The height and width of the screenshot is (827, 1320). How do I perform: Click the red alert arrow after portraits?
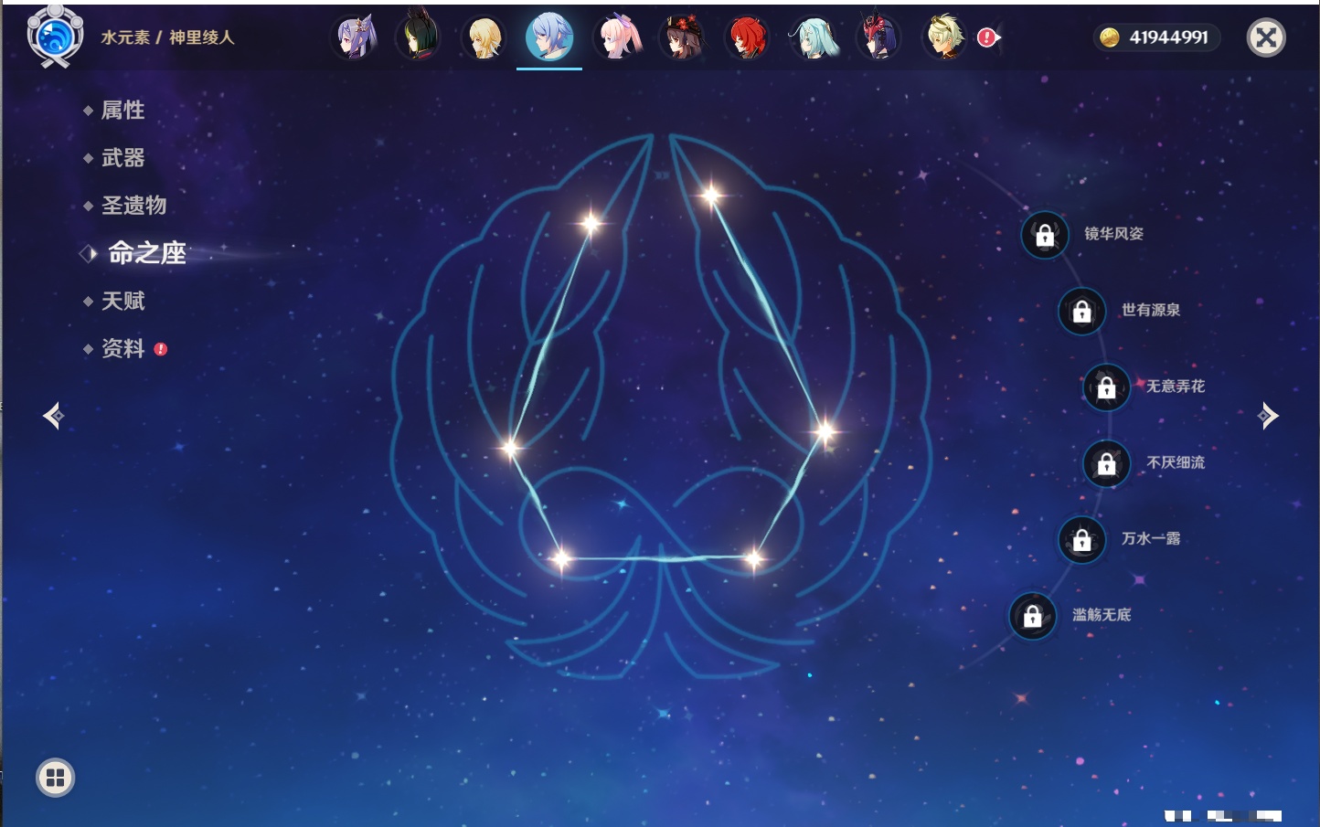coord(989,37)
